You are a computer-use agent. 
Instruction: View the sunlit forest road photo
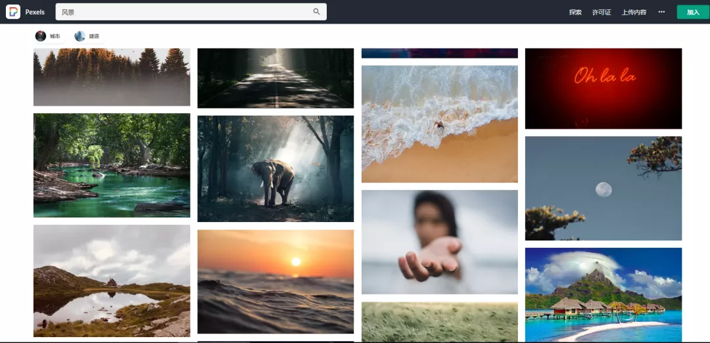click(275, 78)
